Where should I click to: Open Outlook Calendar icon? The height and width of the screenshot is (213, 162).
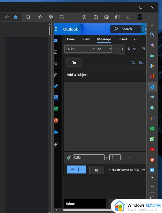(x=55, y=52)
